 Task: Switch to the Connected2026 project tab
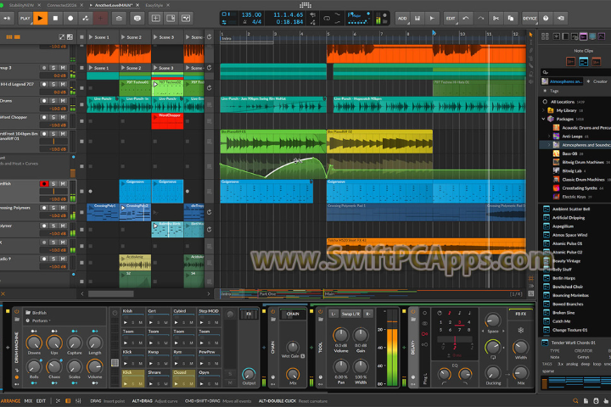[x=62, y=5]
